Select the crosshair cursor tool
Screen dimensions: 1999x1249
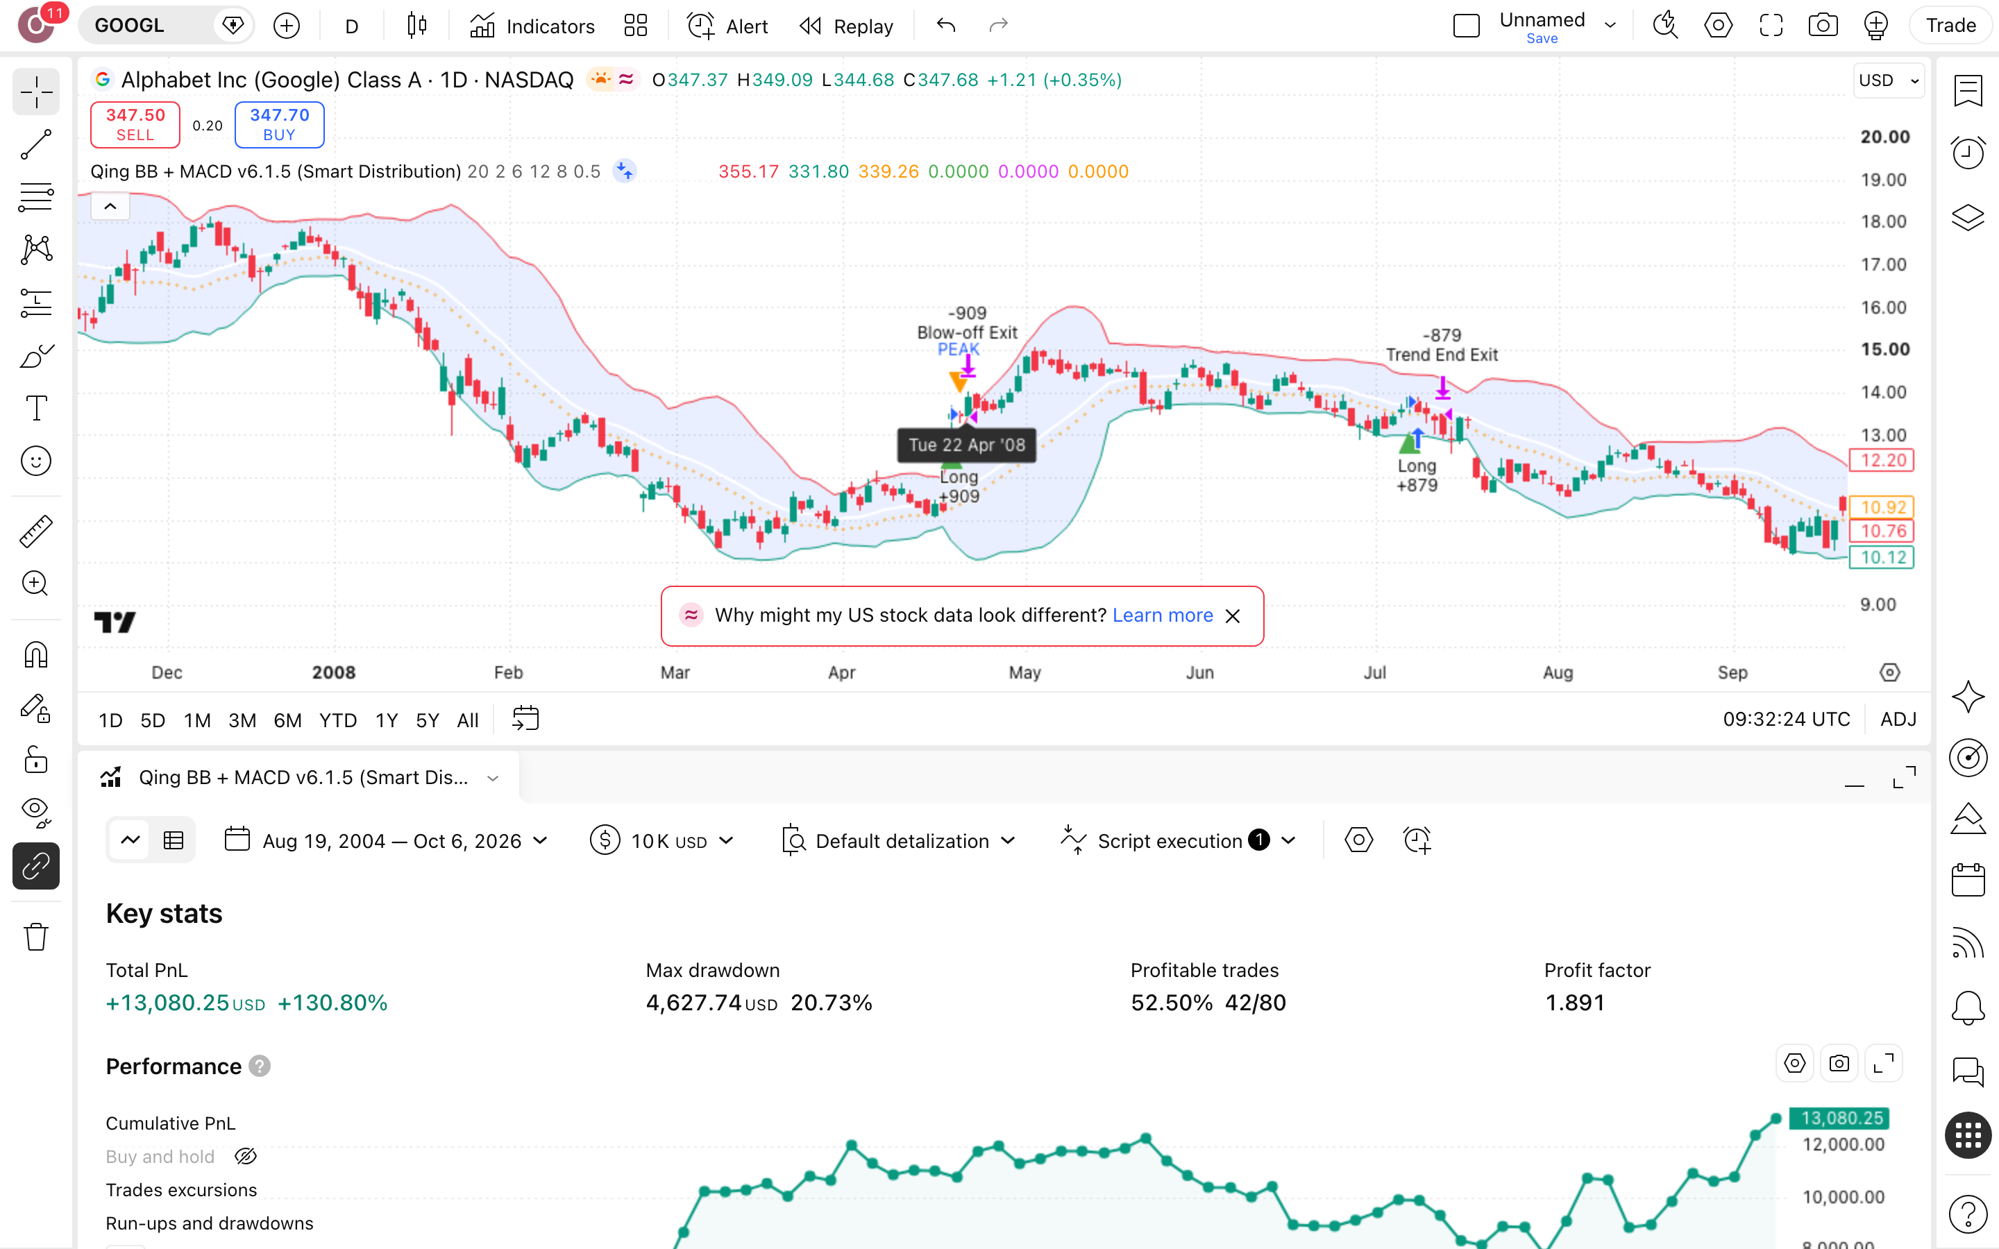click(35, 92)
